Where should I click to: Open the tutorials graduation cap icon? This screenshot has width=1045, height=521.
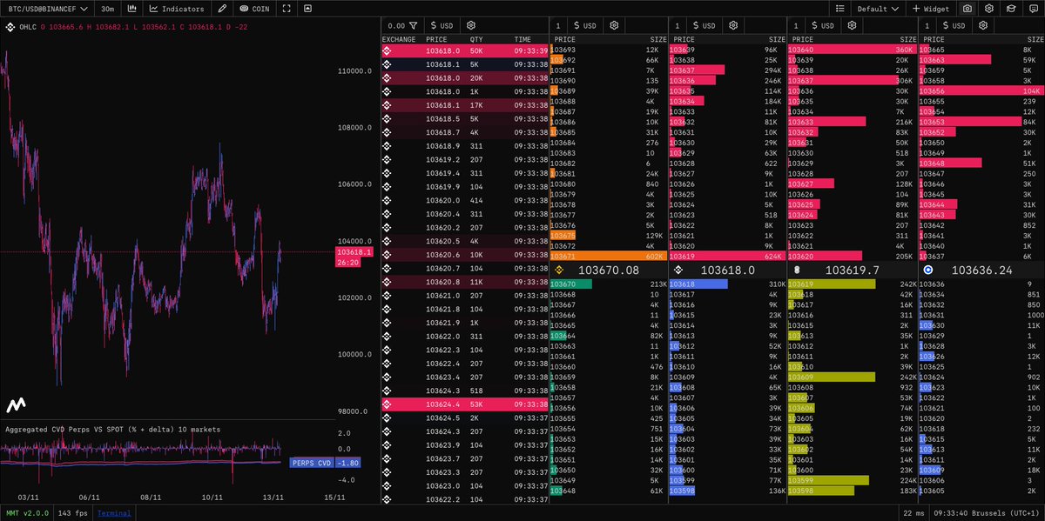[x=1010, y=9]
